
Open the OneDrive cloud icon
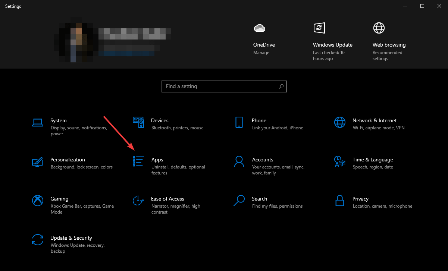259,28
